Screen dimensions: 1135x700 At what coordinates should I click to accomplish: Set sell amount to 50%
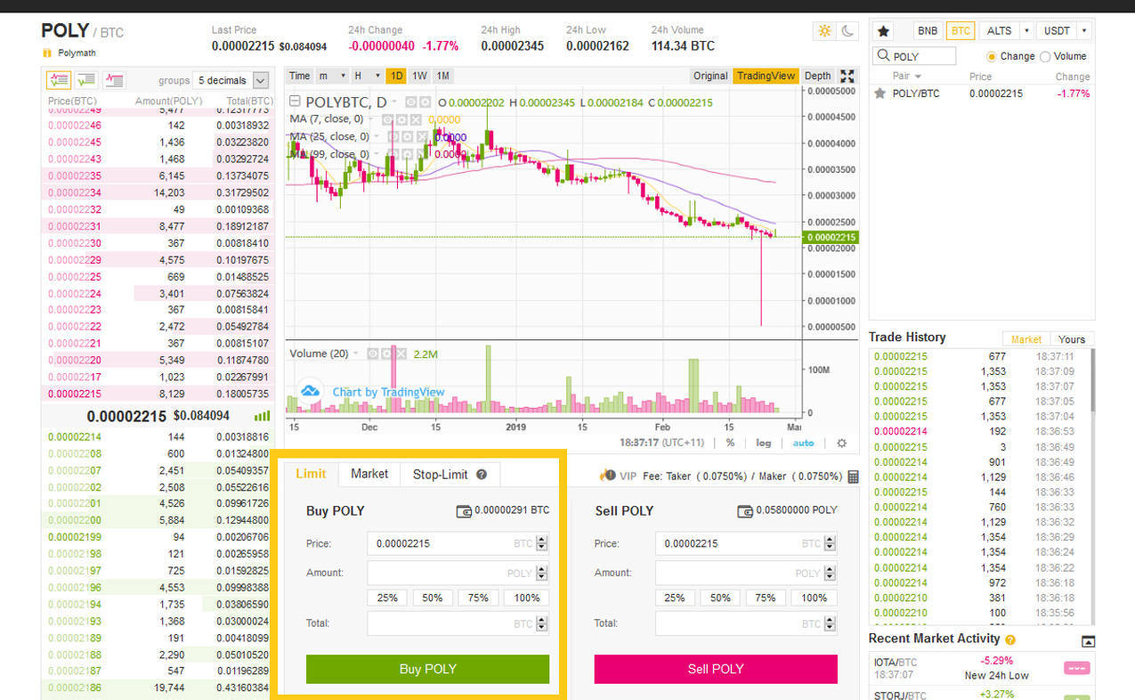coord(720,598)
